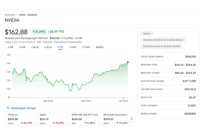Open the Microsoft Corporation card
Screen dimensions: 204x136
pos(116,119)
